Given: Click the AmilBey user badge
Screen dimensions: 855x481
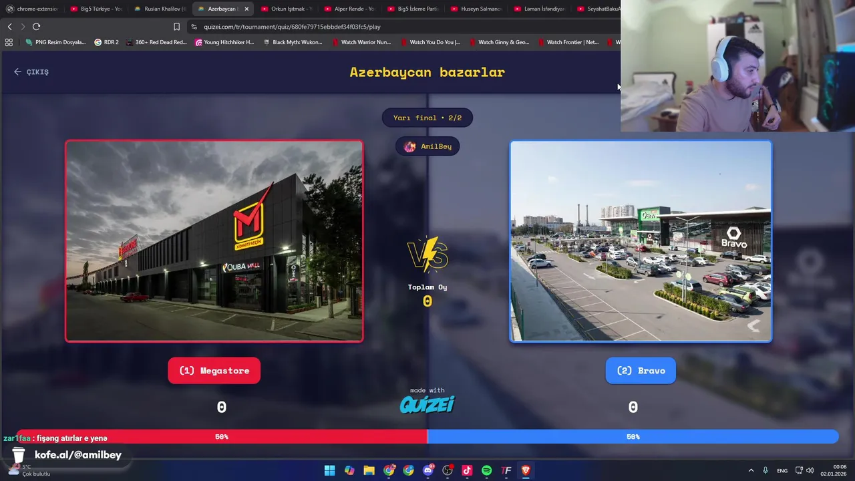Looking at the screenshot, I should click(x=427, y=146).
